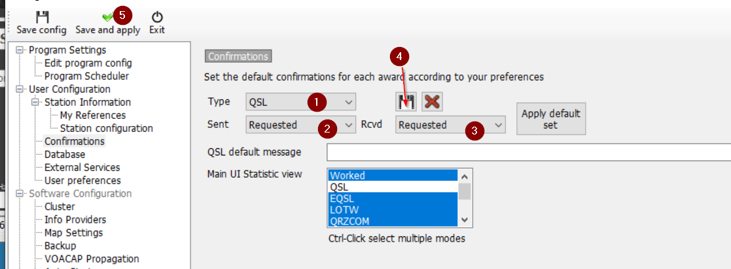Click the Save and apply checkmark icon
Viewport: 731px width, 269px height.
click(108, 17)
